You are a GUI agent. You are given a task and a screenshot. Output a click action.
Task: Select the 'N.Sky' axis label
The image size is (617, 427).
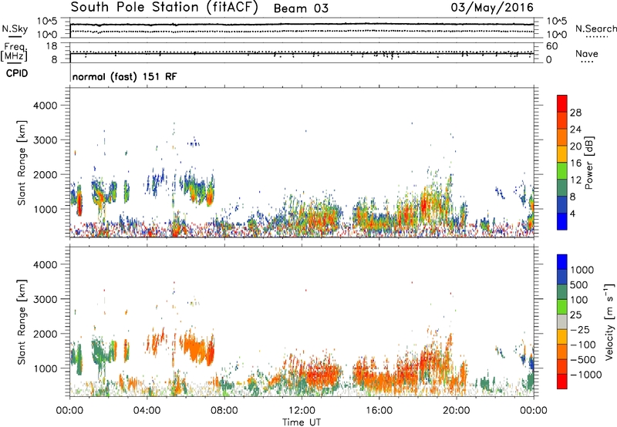coord(15,29)
